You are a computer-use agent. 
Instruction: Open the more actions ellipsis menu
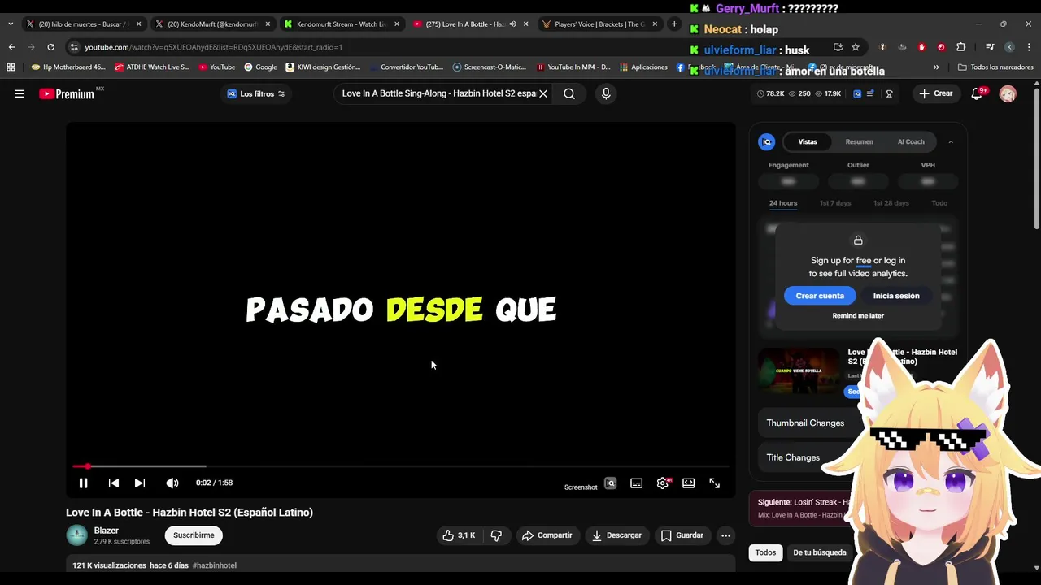(725, 535)
